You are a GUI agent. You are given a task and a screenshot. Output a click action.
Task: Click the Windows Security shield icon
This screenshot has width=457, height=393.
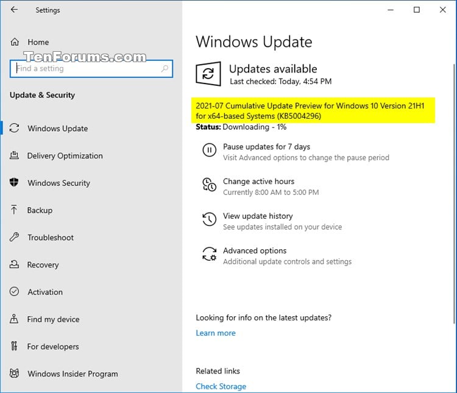coord(14,183)
